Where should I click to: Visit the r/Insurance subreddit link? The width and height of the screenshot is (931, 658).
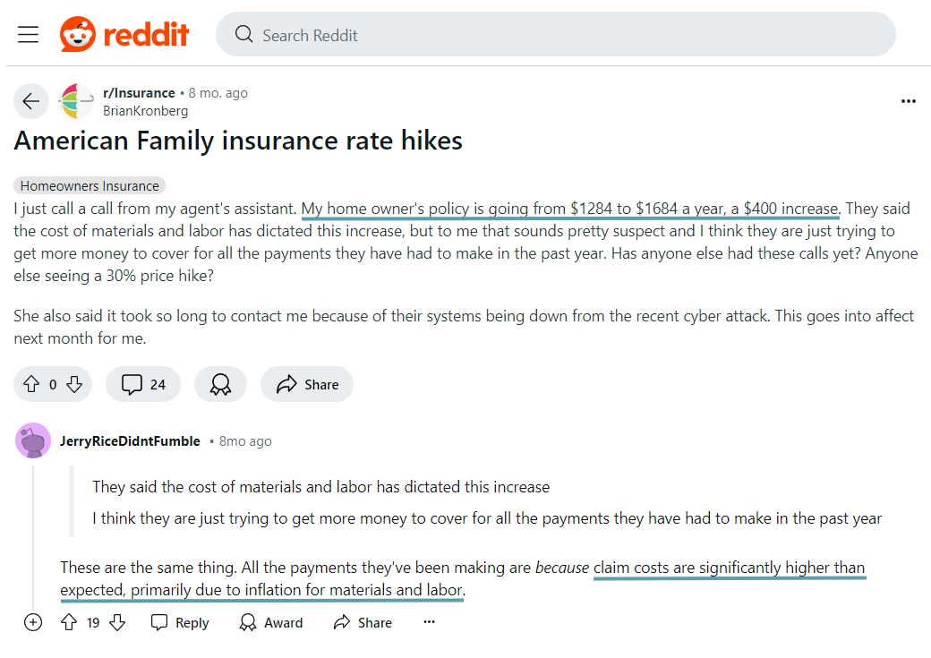pyautogui.click(x=139, y=93)
